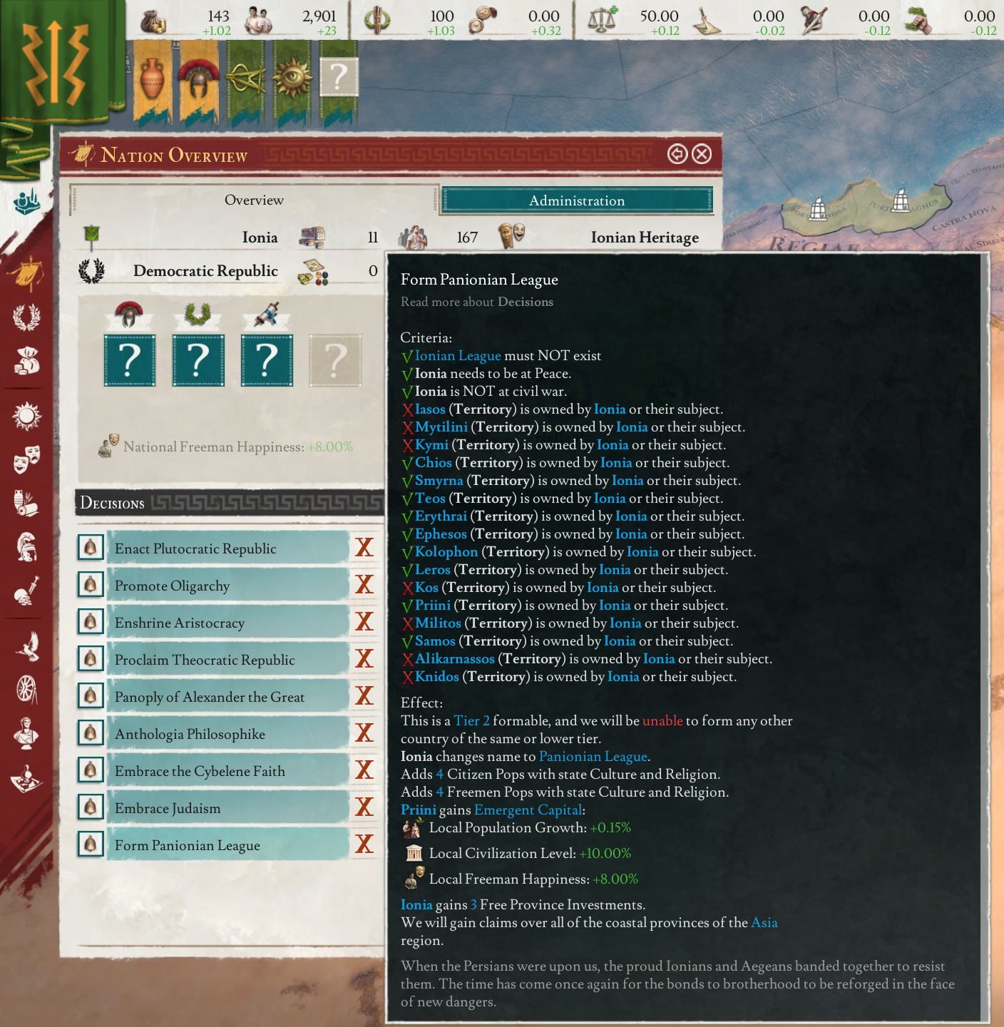1004x1027 pixels.
Task: Click the scroll office question box
Action: point(266,359)
